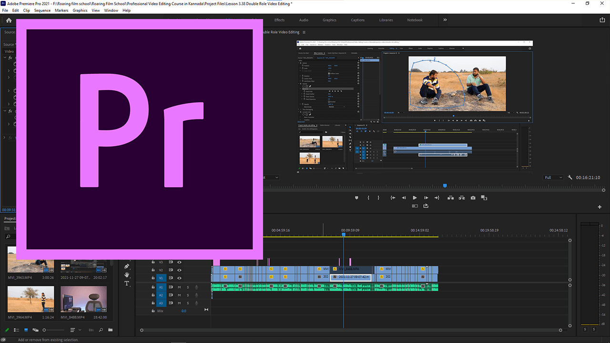Screen dimensions: 610x343
Task: Jump to the In point
Action: point(393,198)
